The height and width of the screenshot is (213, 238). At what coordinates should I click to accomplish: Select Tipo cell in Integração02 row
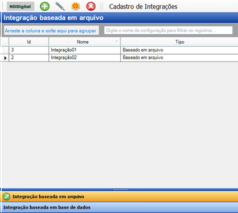[179, 58]
